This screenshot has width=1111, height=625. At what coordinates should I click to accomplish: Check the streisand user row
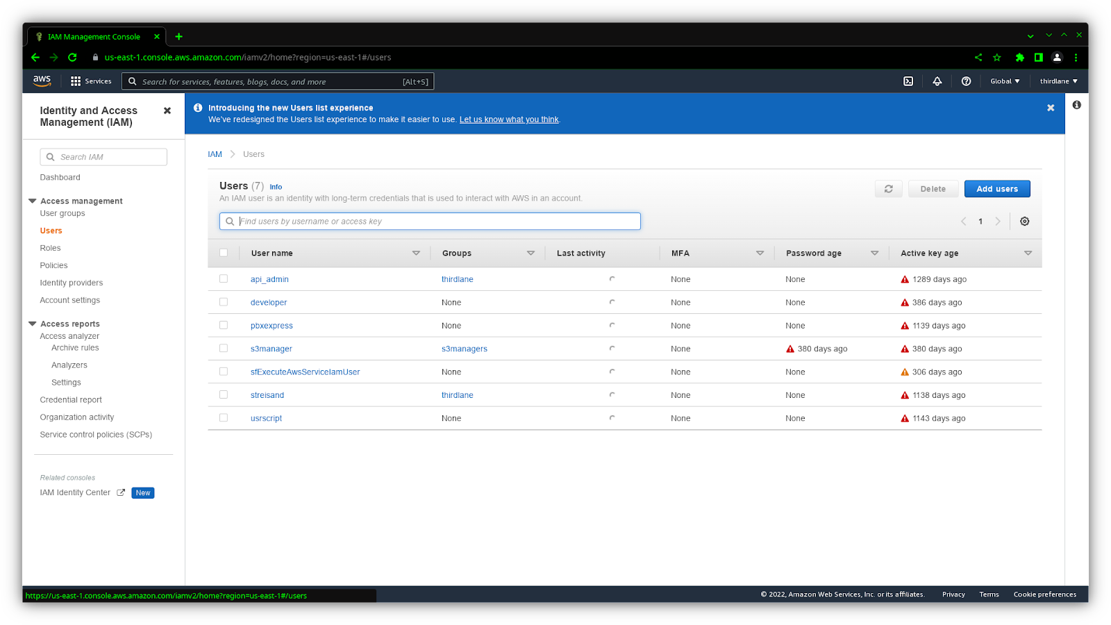pos(224,394)
